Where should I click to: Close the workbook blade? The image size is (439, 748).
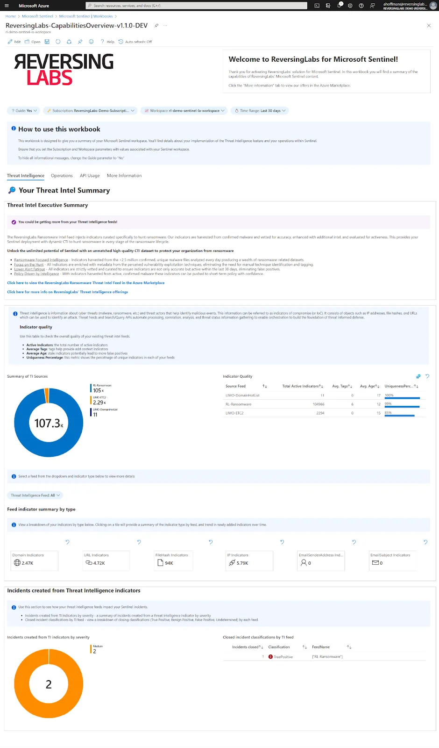429,26
